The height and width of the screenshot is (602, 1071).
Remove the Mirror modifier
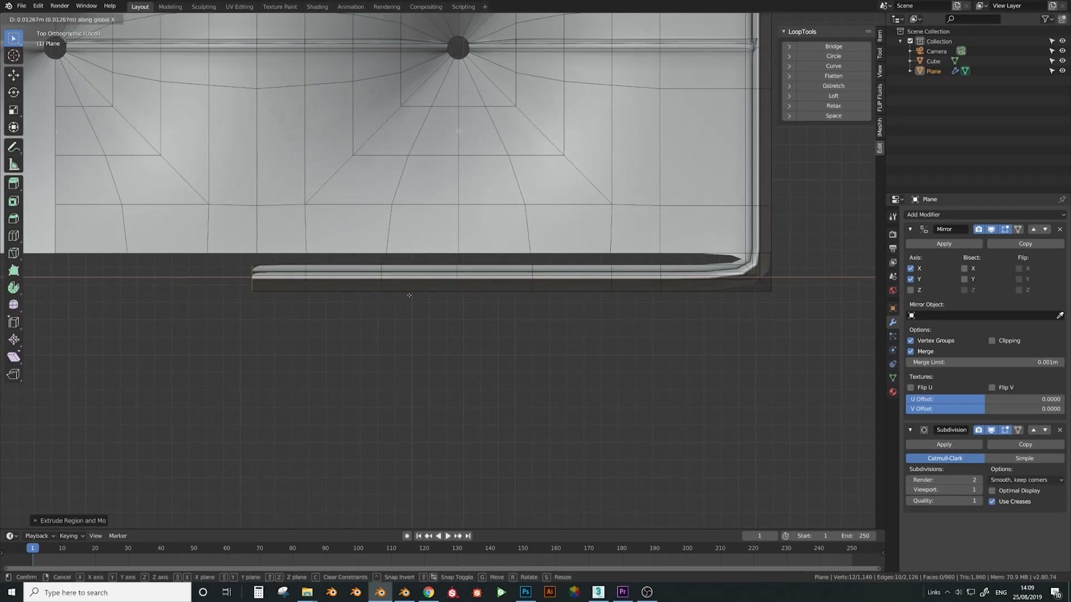(x=1060, y=229)
